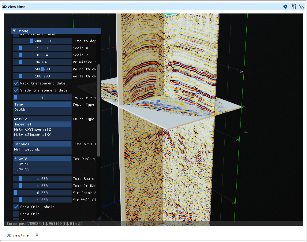307x242 pixels.
Task: Collapse the Debug panel
Action: coord(14,31)
